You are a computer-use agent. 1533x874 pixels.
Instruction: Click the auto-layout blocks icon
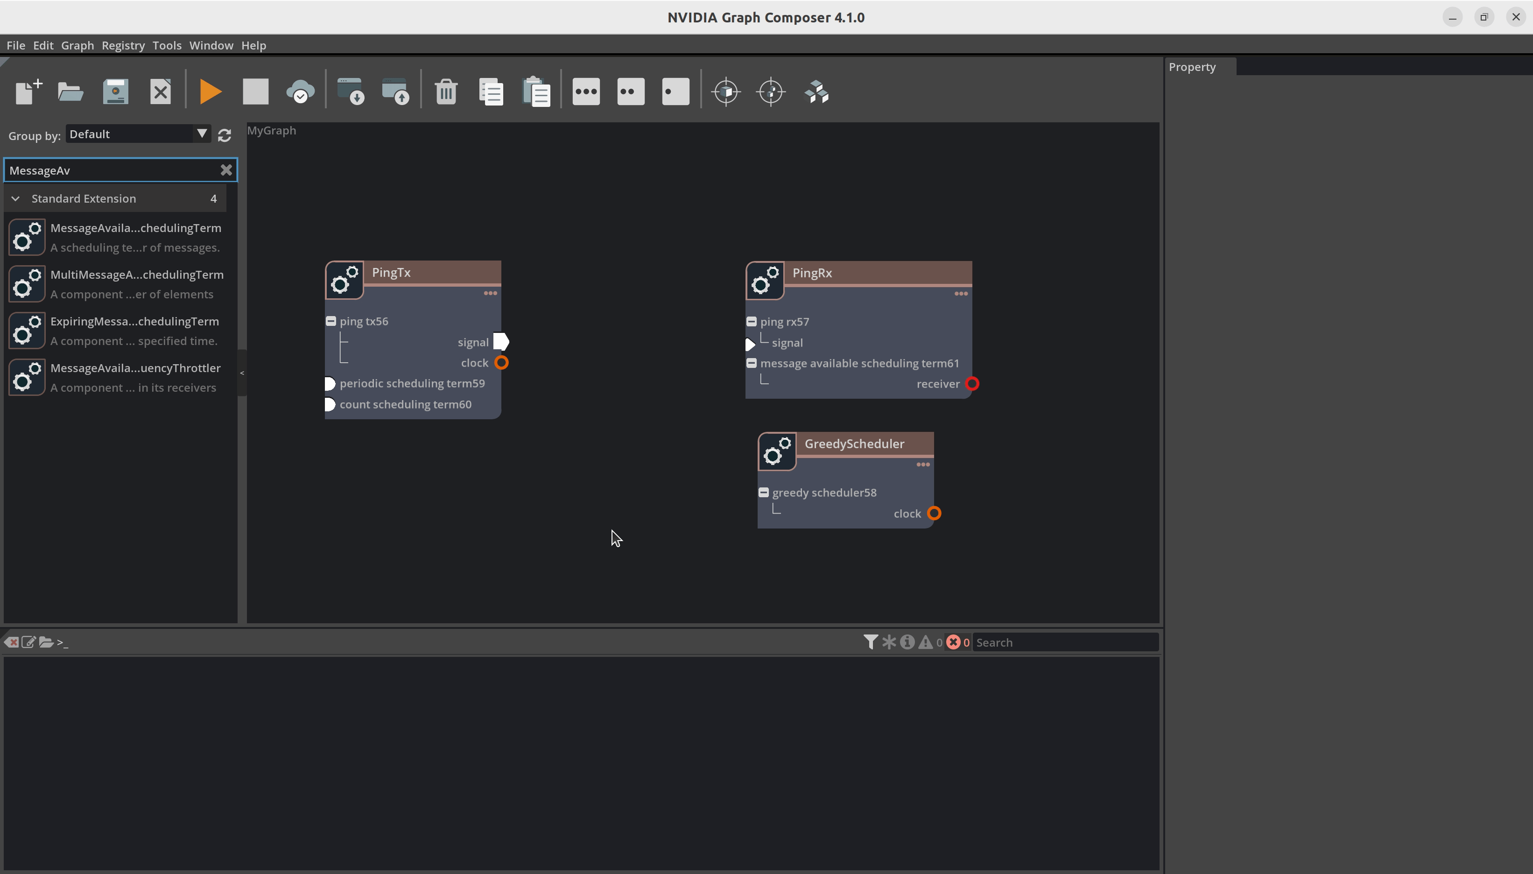(x=816, y=92)
